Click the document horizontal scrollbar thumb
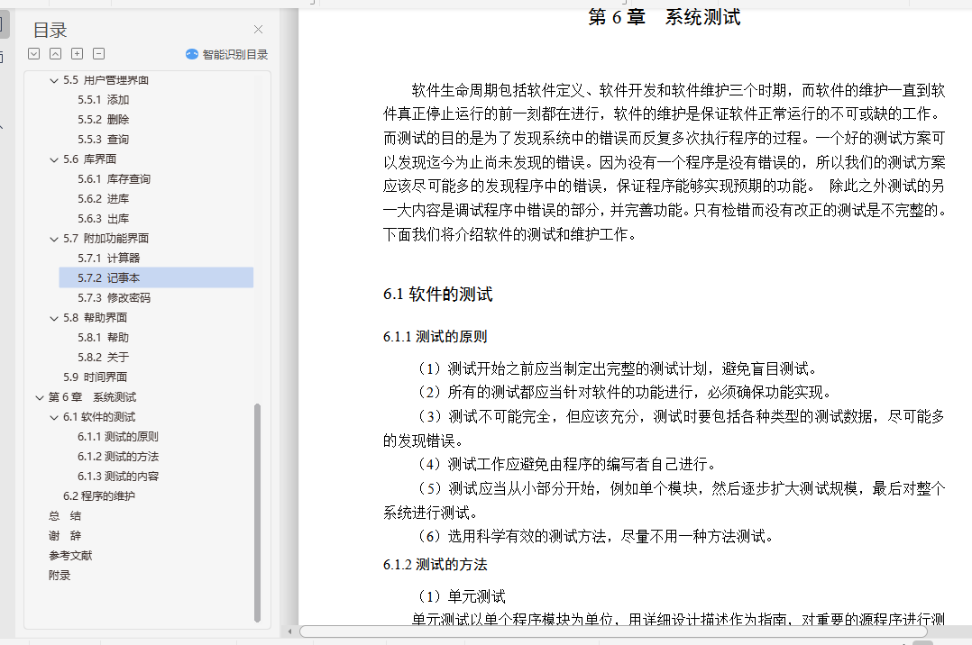Image resolution: width=972 pixels, height=645 pixels. tap(613, 631)
